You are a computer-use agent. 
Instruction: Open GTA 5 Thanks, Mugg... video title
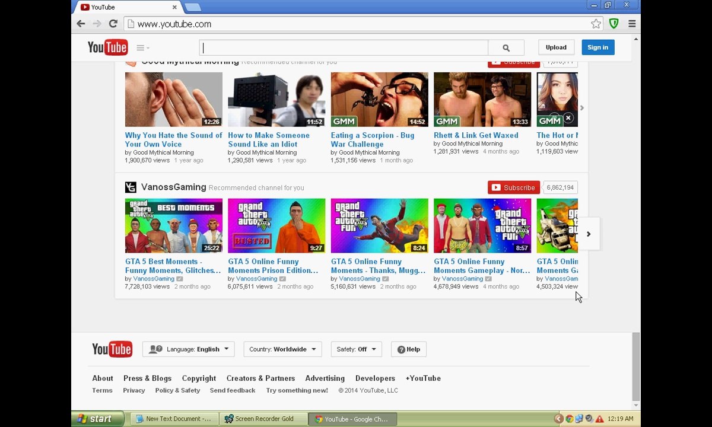(x=379, y=266)
